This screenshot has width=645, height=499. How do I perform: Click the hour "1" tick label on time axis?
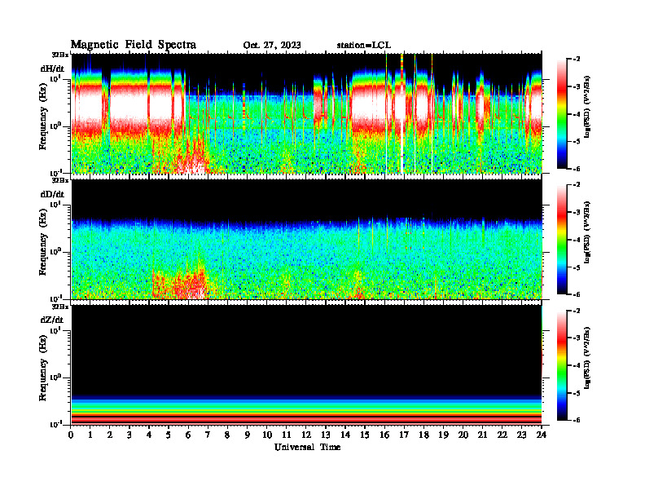pyautogui.click(x=90, y=435)
